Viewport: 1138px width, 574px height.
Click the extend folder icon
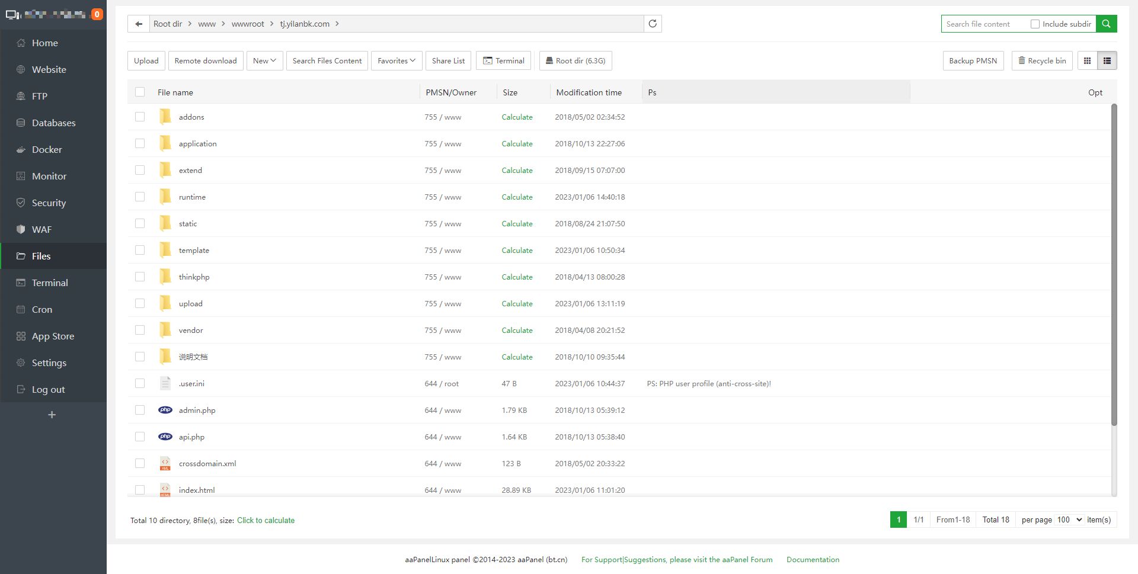point(165,170)
